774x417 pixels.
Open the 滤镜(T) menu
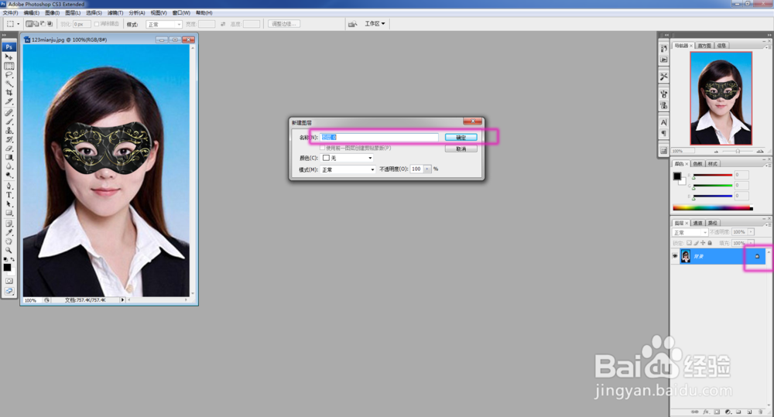pos(115,13)
